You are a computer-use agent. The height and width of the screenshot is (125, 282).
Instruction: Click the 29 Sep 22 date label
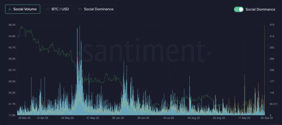267,118
